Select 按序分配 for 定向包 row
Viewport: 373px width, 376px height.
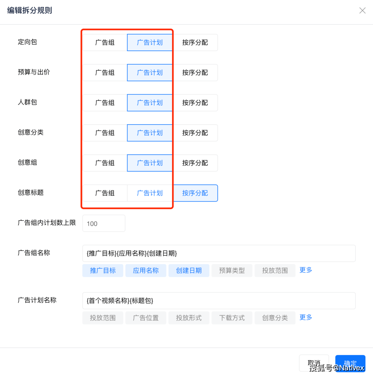[x=195, y=42]
